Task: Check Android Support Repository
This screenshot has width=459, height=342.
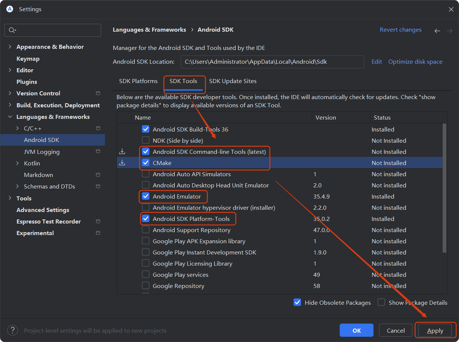Action: click(x=146, y=230)
